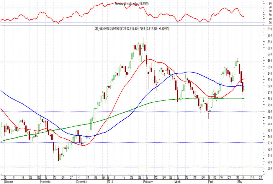The height and width of the screenshot is (184, 273).
Task: Click the 690 price axis label
Action: coord(270,168)
